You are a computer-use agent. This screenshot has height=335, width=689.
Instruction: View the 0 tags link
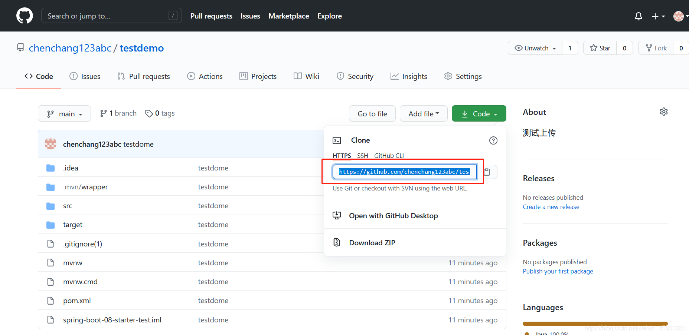(160, 113)
